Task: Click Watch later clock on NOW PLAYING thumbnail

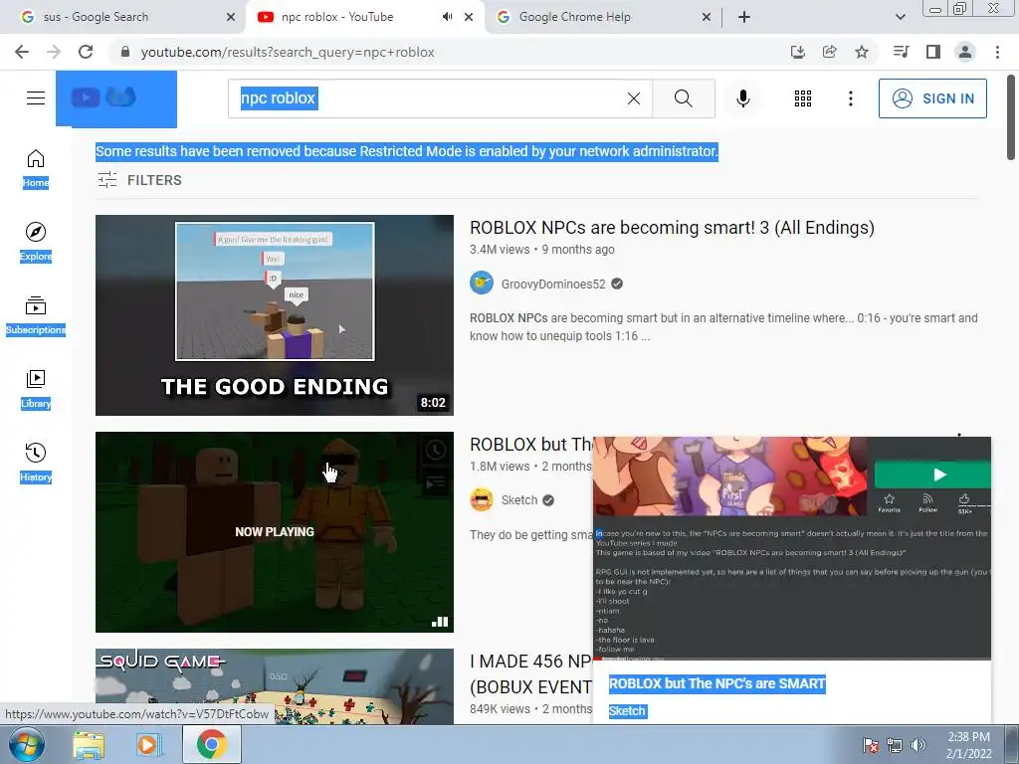Action: pyautogui.click(x=436, y=450)
